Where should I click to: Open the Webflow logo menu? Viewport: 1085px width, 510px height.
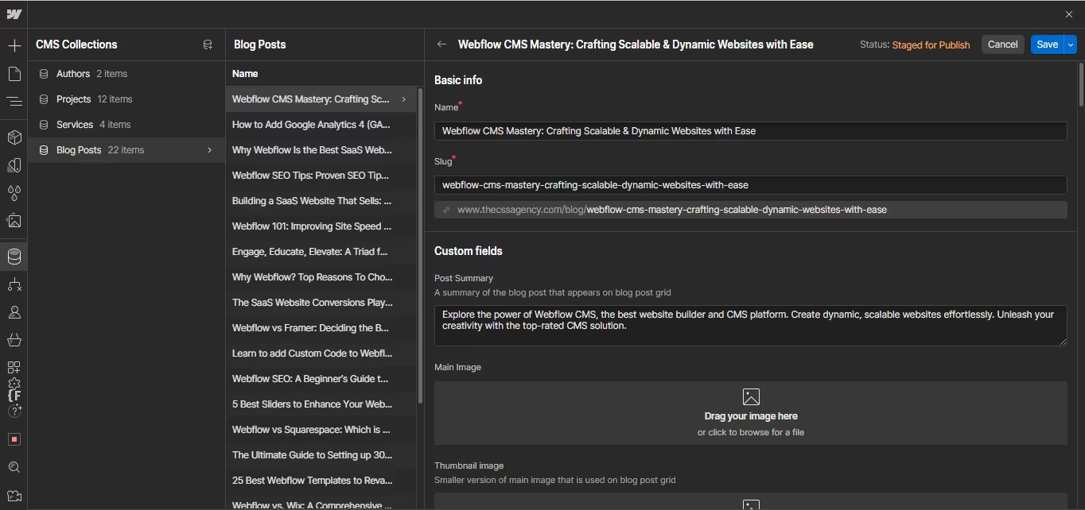coord(14,14)
